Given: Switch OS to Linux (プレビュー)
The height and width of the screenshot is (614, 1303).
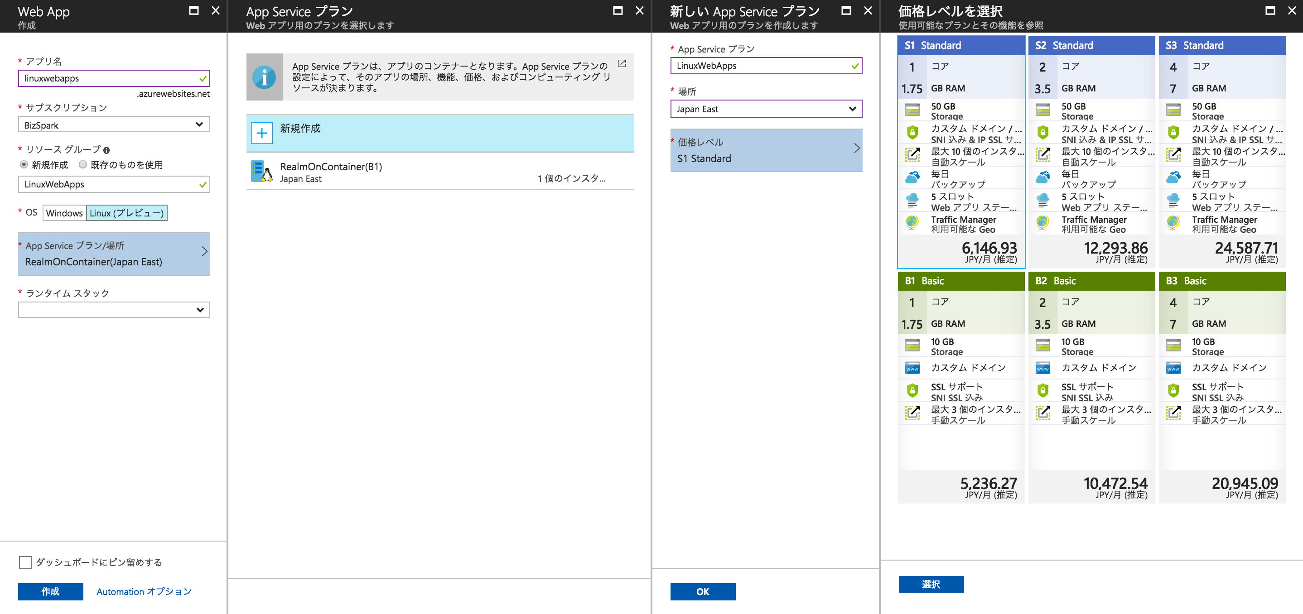Looking at the screenshot, I should click(127, 213).
